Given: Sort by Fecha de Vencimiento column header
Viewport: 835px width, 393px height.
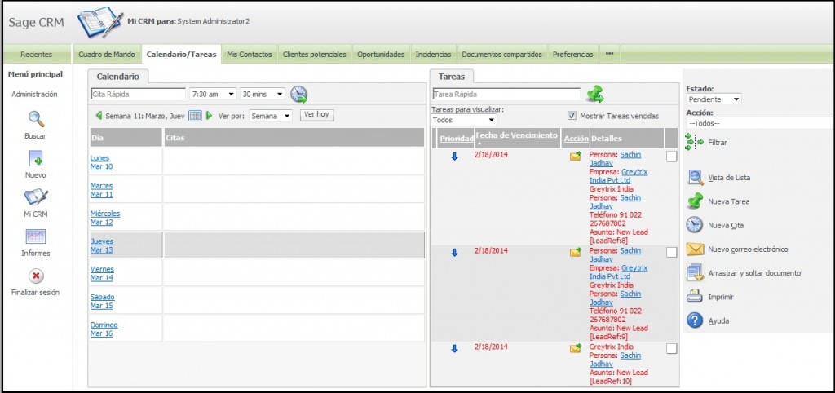Looking at the screenshot, I should (x=516, y=135).
